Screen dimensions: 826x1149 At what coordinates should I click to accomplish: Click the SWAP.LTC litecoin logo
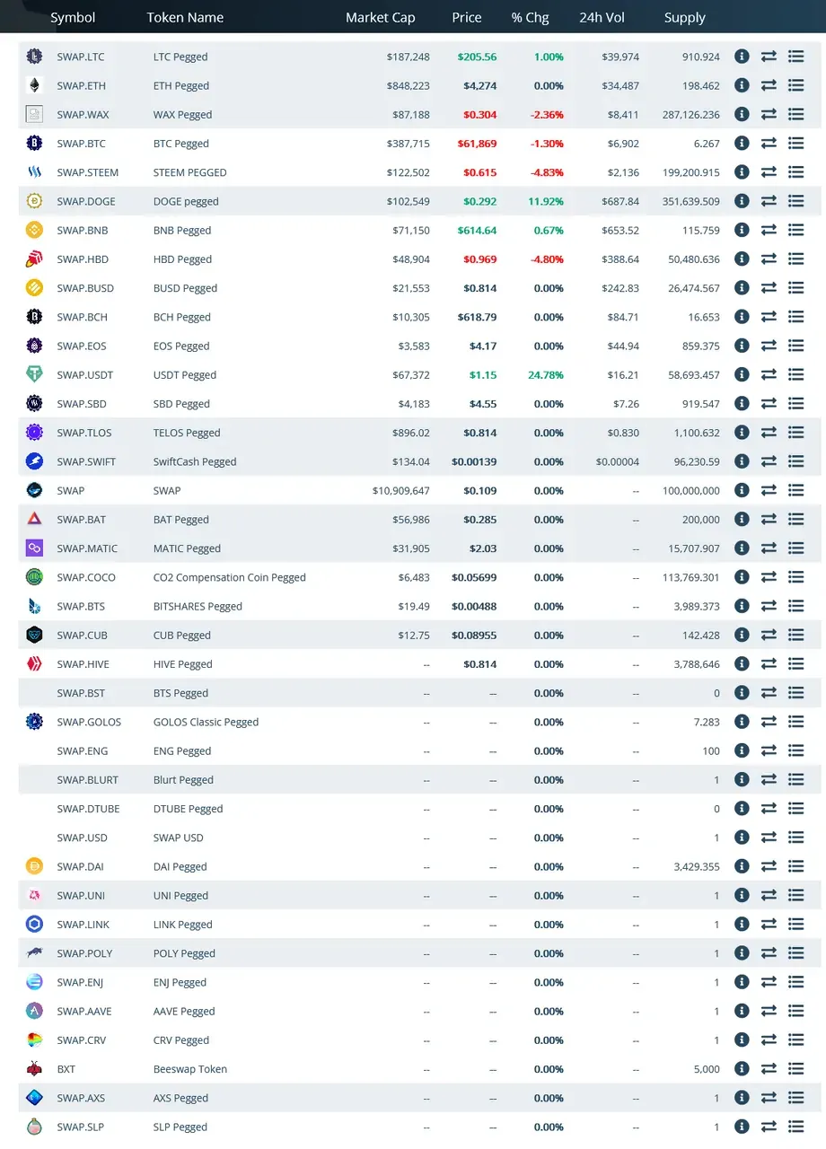(34, 57)
